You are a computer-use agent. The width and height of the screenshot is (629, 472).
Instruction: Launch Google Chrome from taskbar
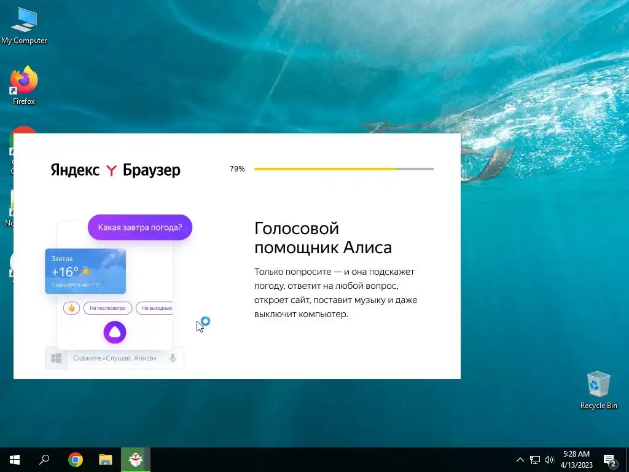[75, 460]
